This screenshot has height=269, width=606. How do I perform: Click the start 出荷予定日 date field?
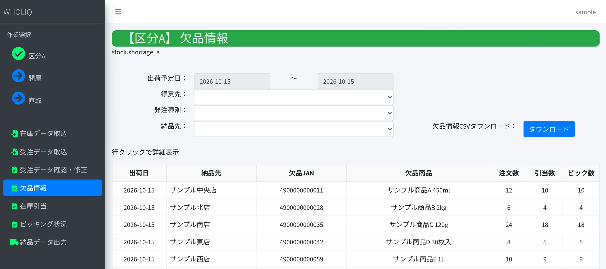click(232, 81)
